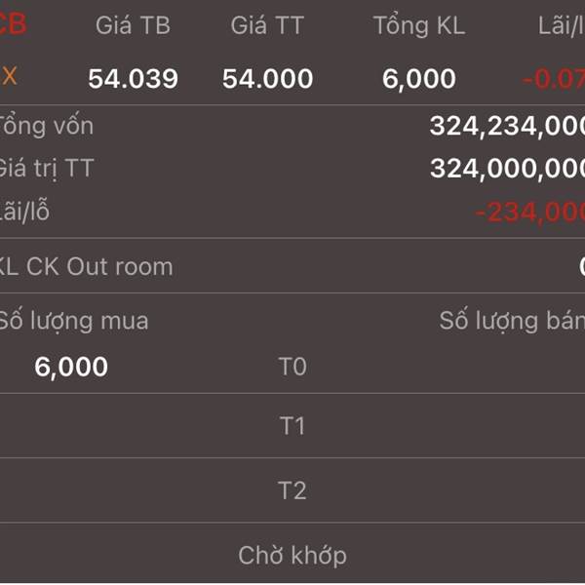The height and width of the screenshot is (585, 585).
Task: Select the Giá TB column header
Action: point(134,25)
